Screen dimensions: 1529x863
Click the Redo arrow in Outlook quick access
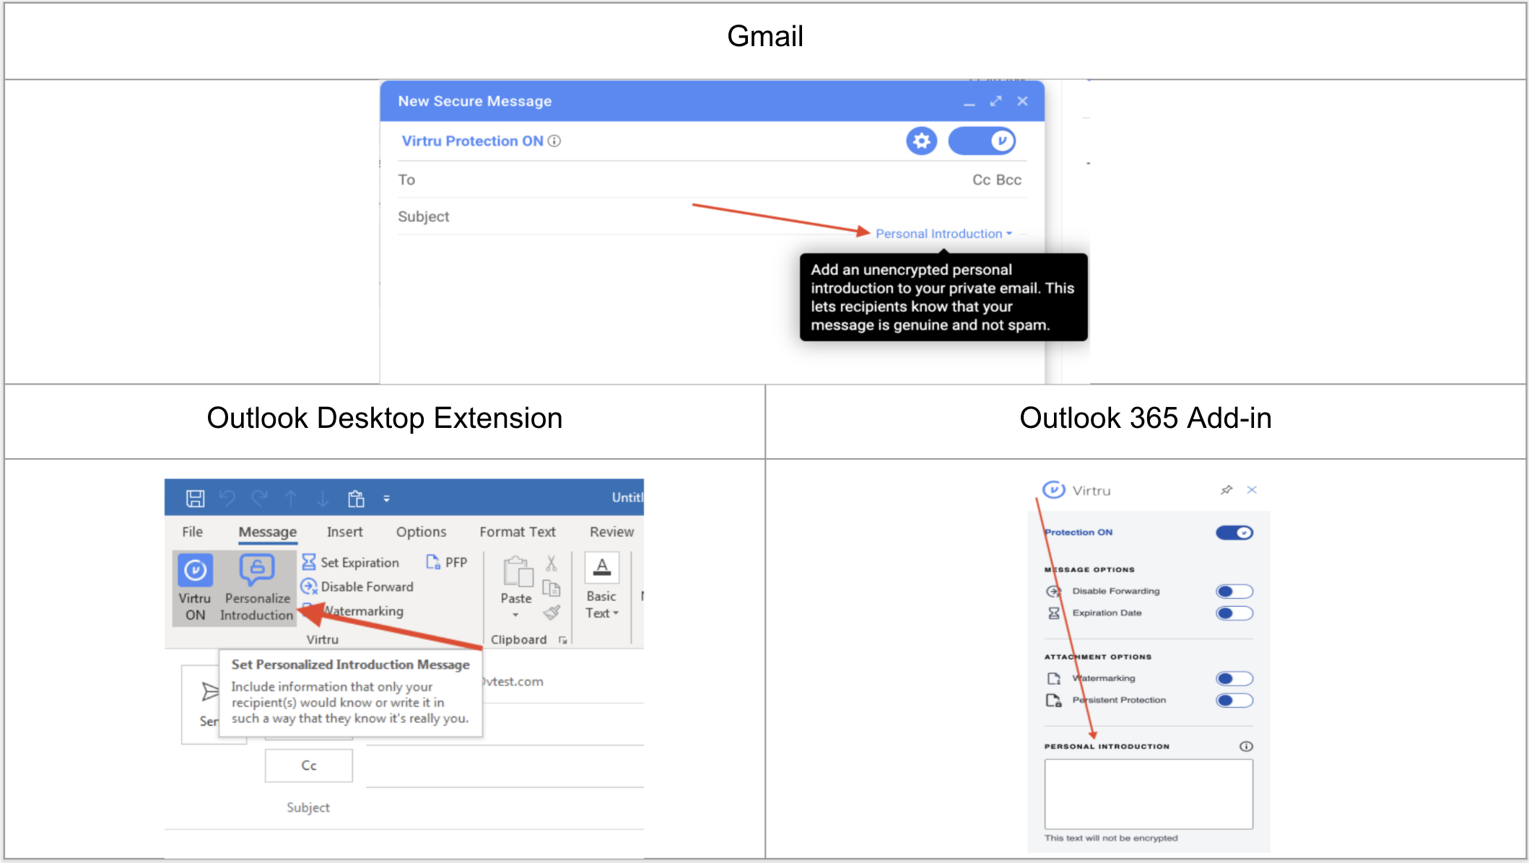point(259,498)
